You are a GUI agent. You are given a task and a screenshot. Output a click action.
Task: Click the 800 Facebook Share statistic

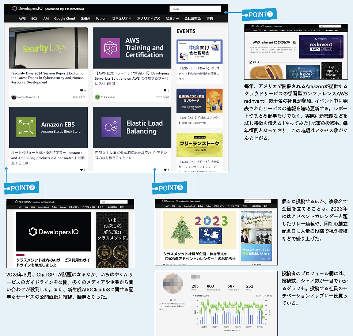213,287
